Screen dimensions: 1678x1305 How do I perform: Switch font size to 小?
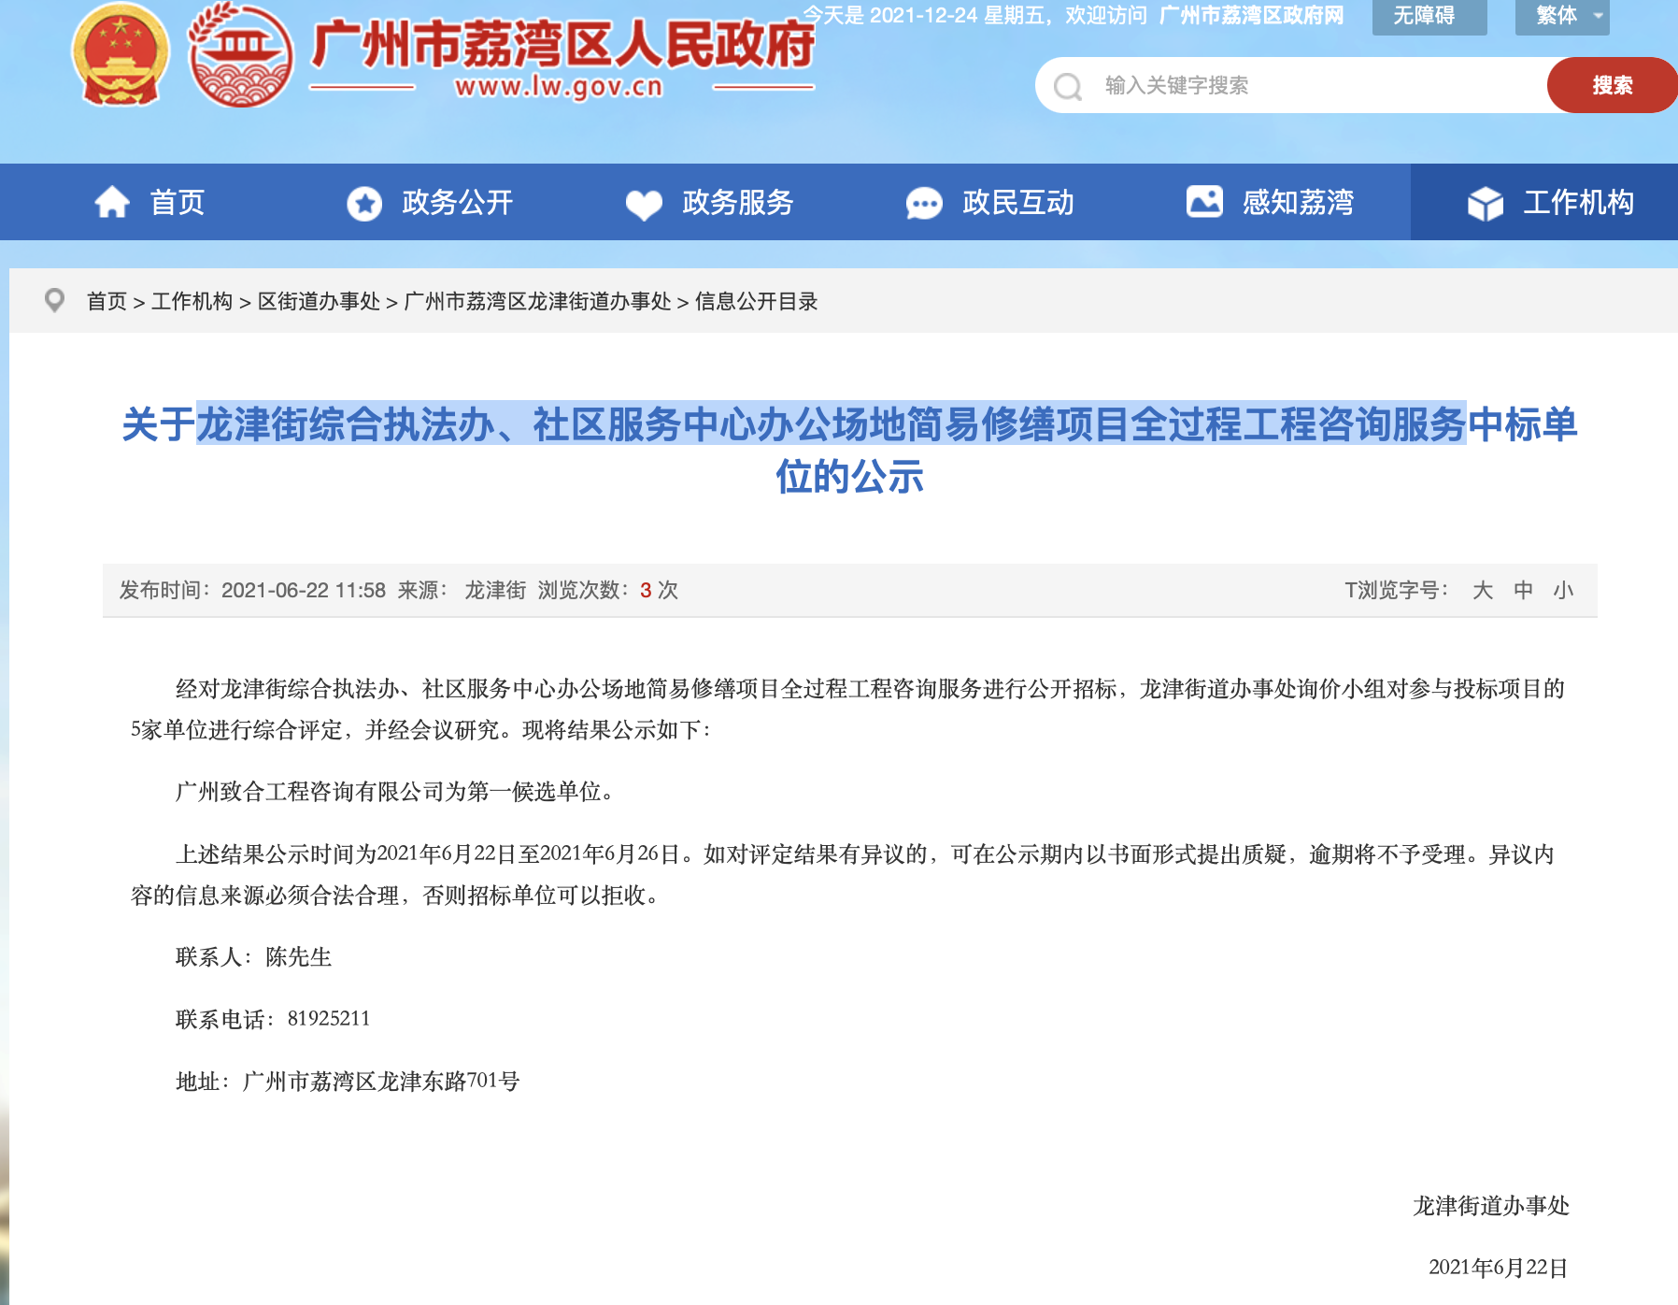(1563, 590)
